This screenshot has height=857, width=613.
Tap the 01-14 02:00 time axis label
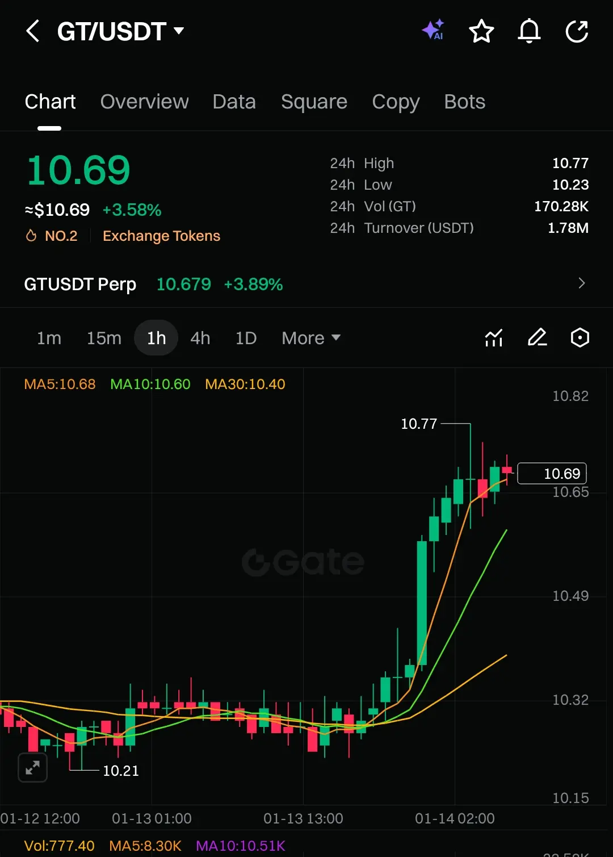click(455, 818)
